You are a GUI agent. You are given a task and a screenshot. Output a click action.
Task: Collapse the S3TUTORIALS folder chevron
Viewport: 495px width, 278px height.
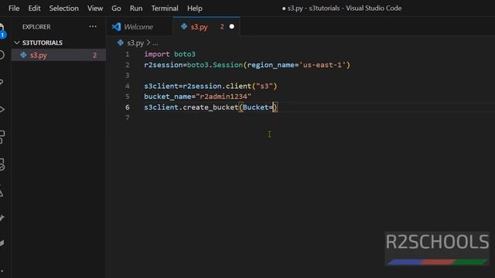(x=17, y=42)
